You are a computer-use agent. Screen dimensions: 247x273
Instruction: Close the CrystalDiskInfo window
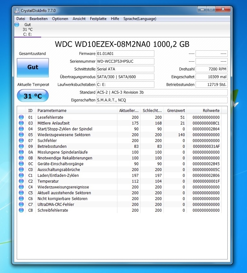[x=223, y=9]
